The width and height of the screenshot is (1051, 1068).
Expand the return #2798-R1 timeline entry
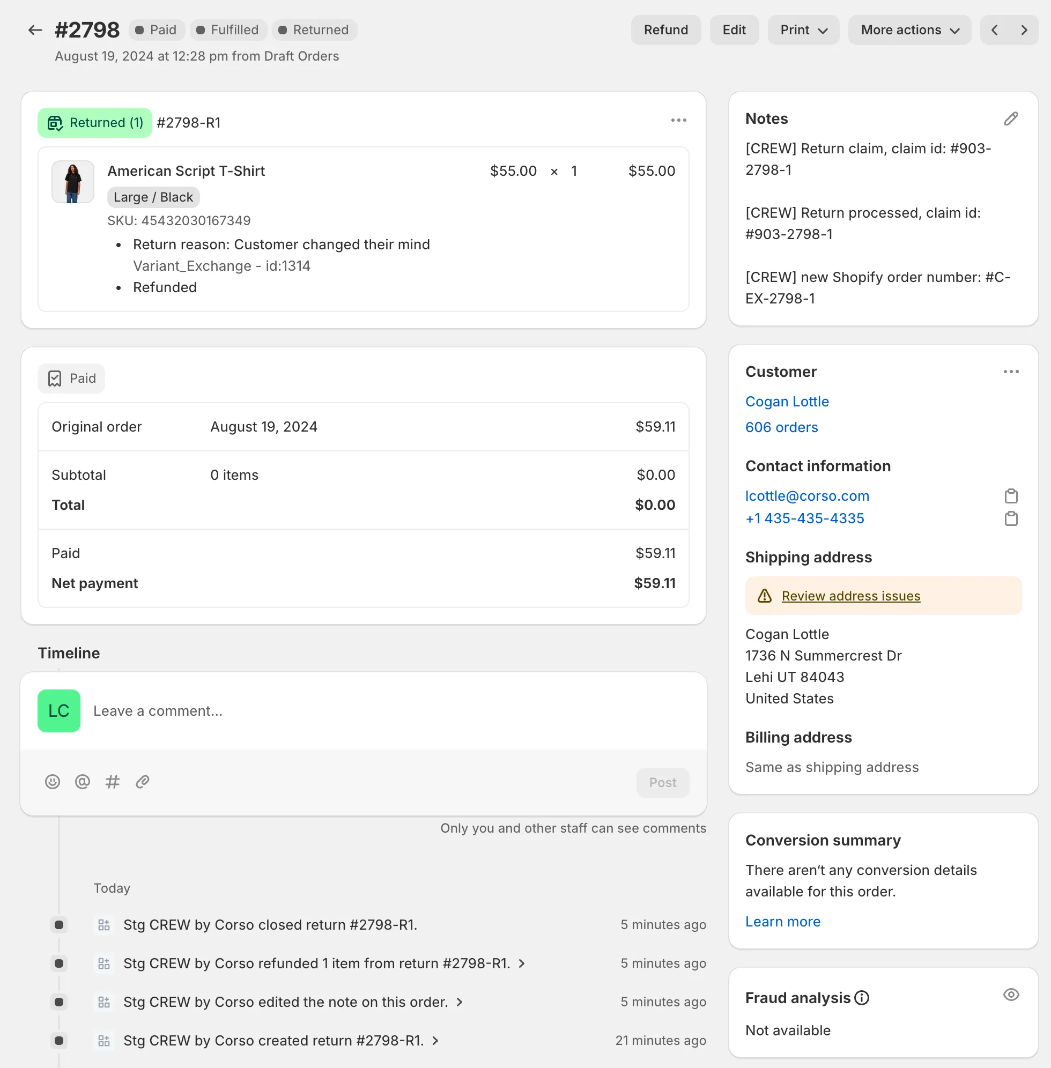pos(523,963)
